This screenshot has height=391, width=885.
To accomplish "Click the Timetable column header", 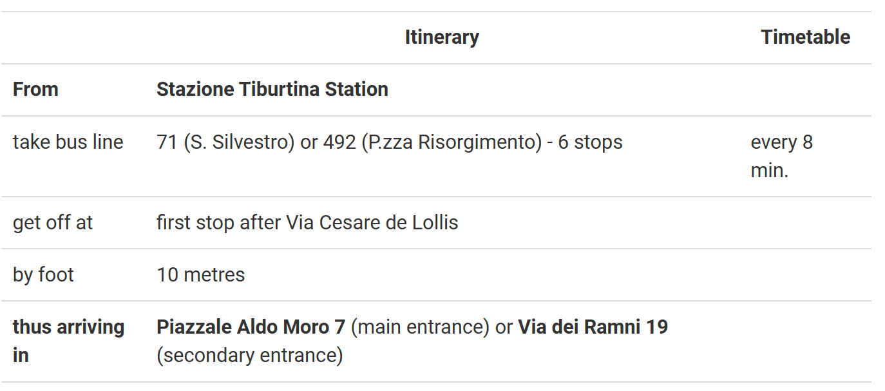I will point(805,37).
